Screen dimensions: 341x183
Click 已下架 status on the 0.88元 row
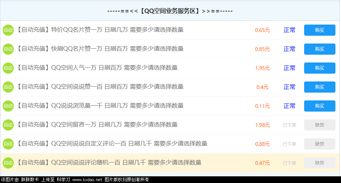[290, 144]
